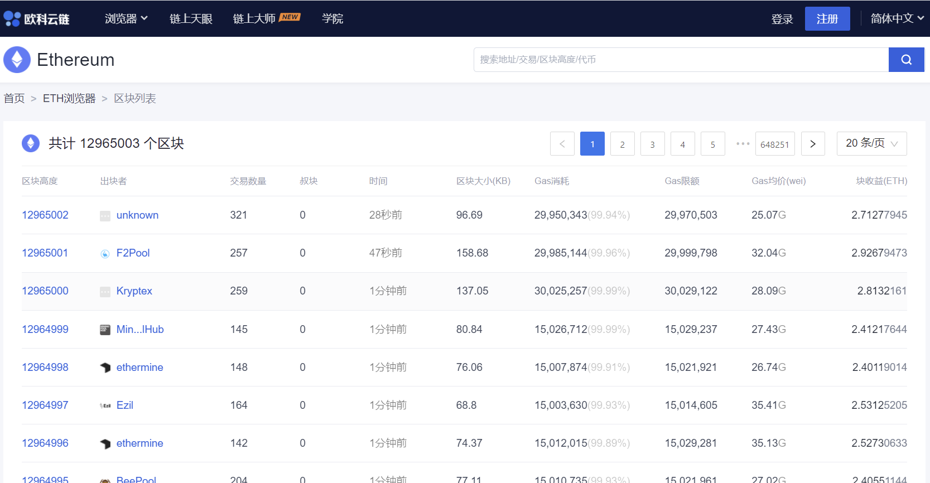Click gas price 27.43G cell
The width and height of the screenshot is (930, 483).
(769, 329)
